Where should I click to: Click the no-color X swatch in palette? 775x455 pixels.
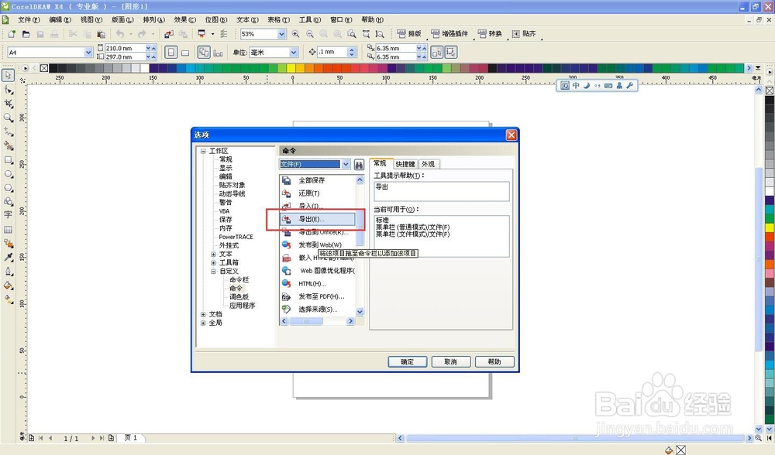click(44, 68)
